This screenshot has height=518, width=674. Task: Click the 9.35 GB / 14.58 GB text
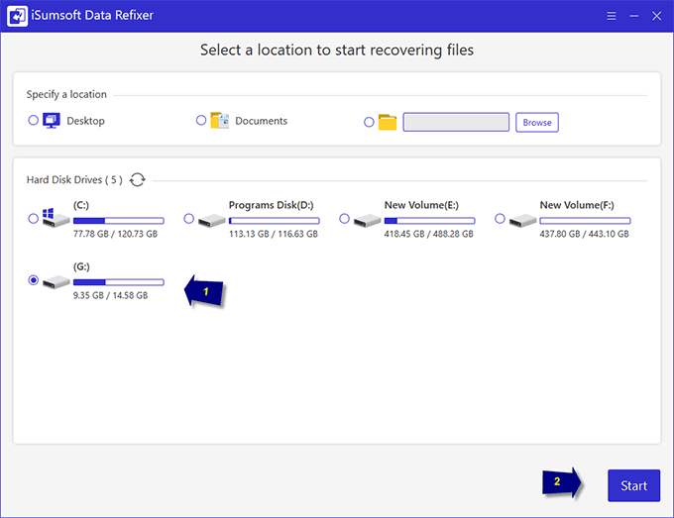(x=110, y=295)
